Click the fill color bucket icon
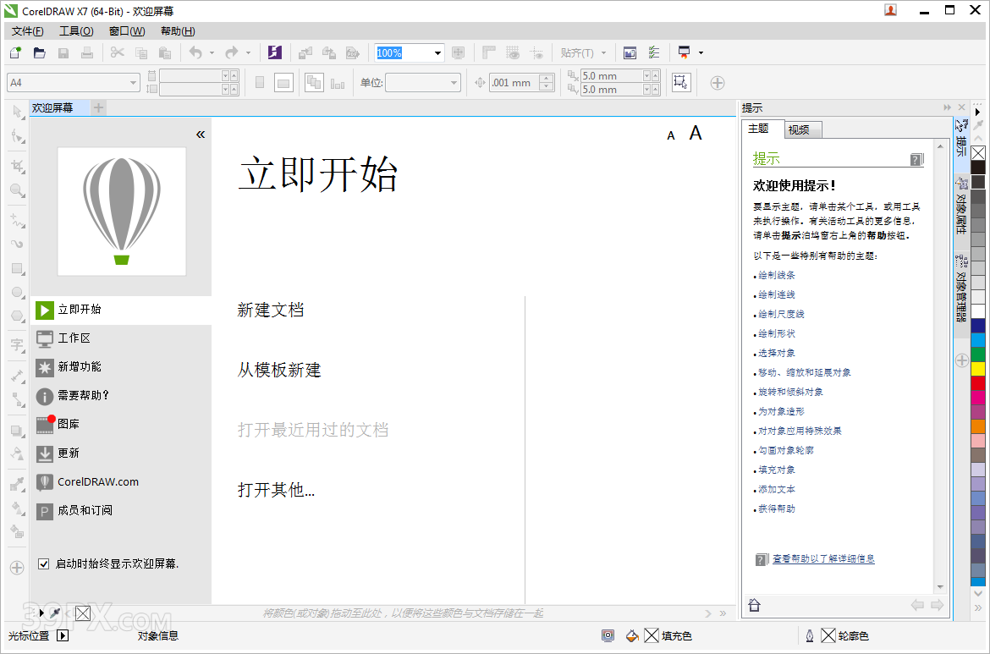 coord(632,635)
